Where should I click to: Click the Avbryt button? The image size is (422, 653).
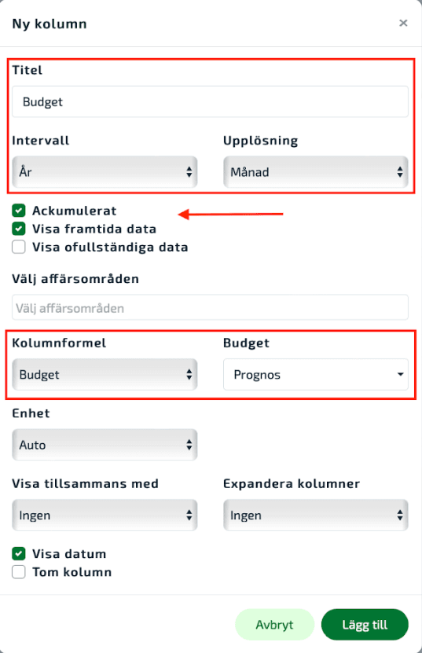(274, 625)
